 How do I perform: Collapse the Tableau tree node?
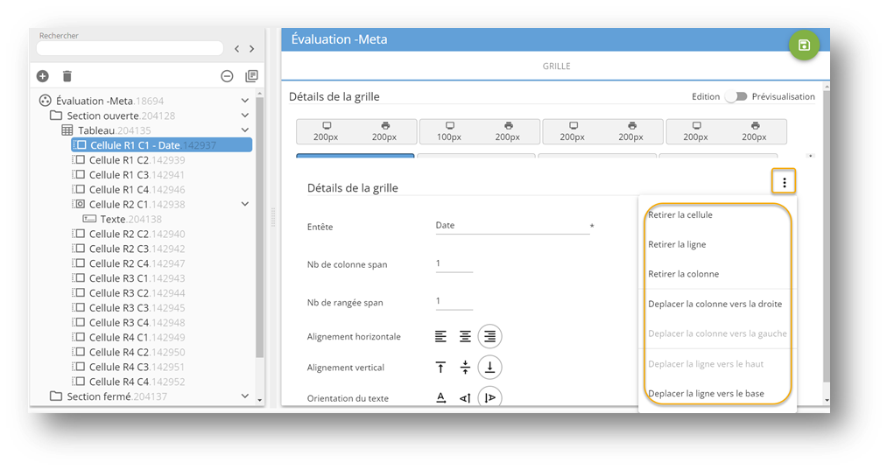[x=245, y=130]
